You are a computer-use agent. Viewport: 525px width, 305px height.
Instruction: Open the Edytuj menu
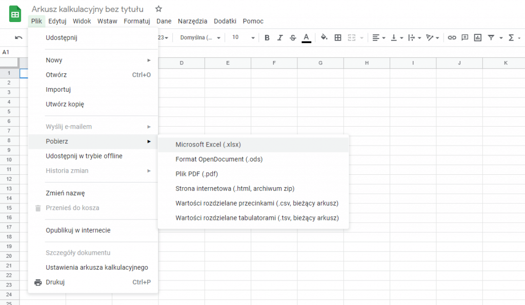click(x=57, y=21)
